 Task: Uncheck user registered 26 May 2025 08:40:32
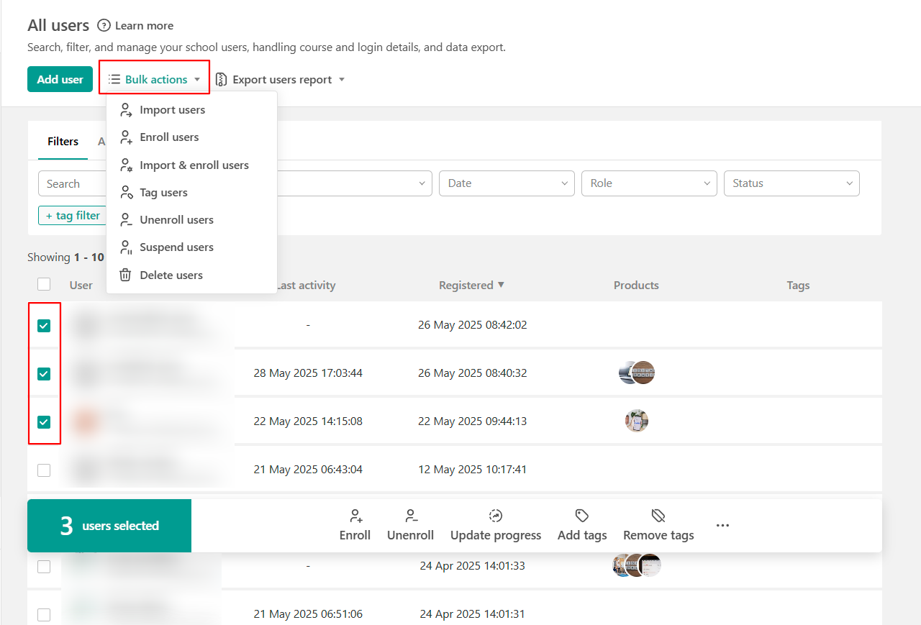pos(44,374)
